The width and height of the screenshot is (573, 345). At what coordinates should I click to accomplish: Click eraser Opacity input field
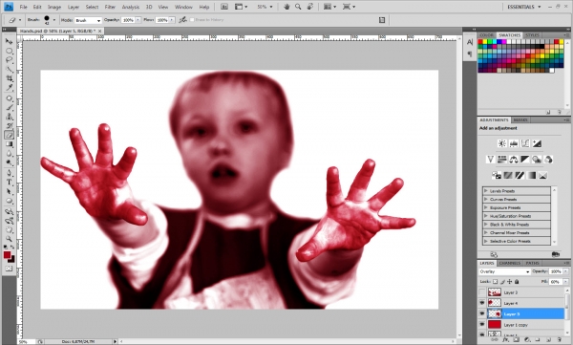click(128, 20)
